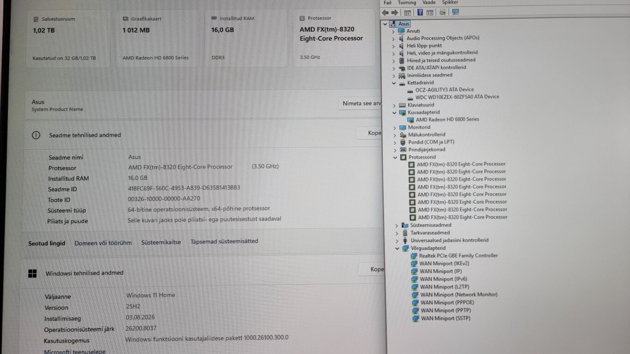Collapse the Asus root node in Device Manager
The width and height of the screenshot is (630, 354).
click(x=385, y=24)
